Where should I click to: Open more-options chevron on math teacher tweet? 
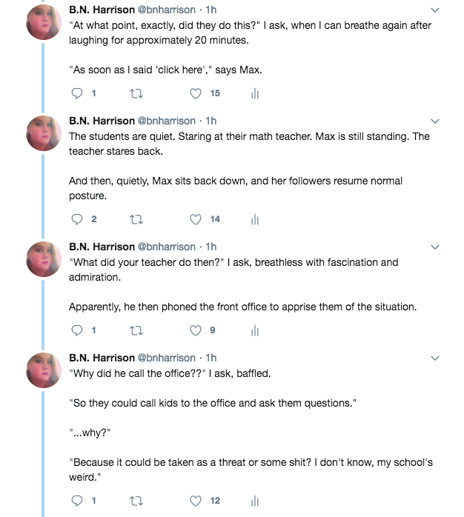[435, 121]
